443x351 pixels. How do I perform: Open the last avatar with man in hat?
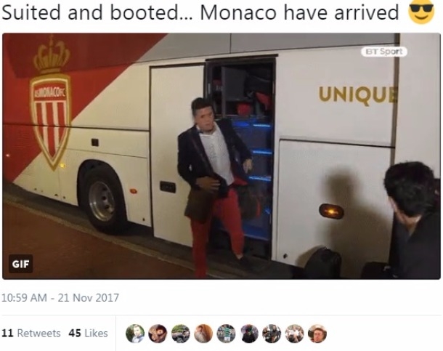pyautogui.click(x=317, y=334)
